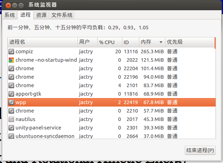Image resolution: width=223 pixels, height=163 pixels.
Task: Click process ID 2664
Action: (132, 136)
